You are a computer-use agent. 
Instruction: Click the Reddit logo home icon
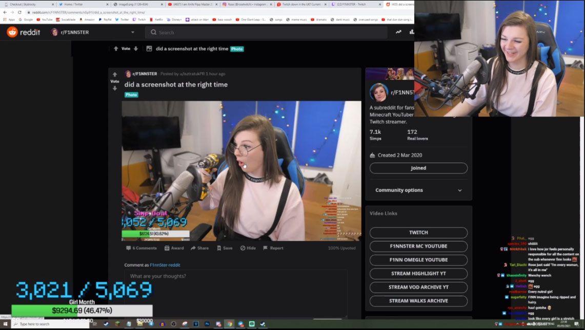pyautogui.click(x=12, y=32)
